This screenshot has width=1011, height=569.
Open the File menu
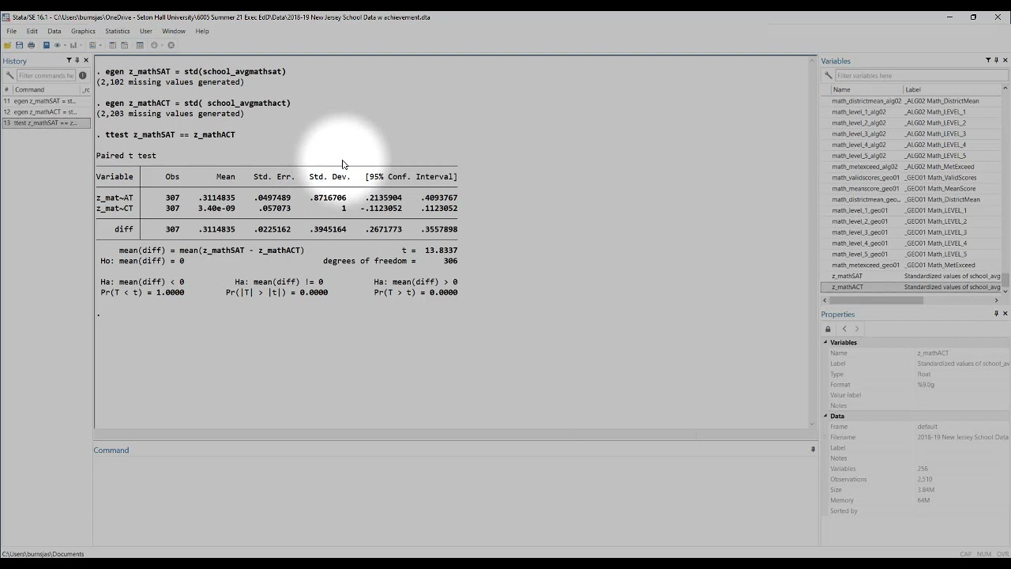[x=12, y=32]
